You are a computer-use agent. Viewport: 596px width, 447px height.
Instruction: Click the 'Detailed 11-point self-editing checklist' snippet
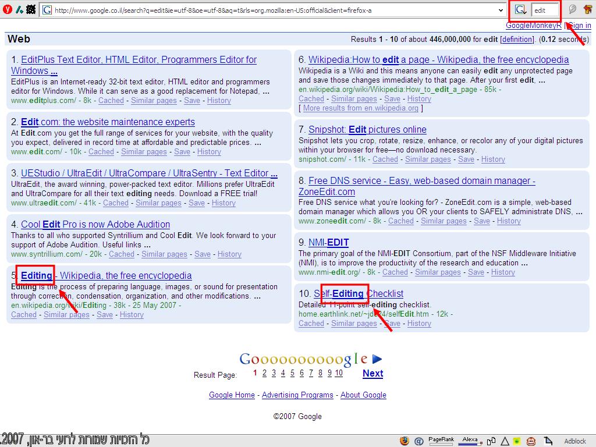365,305
